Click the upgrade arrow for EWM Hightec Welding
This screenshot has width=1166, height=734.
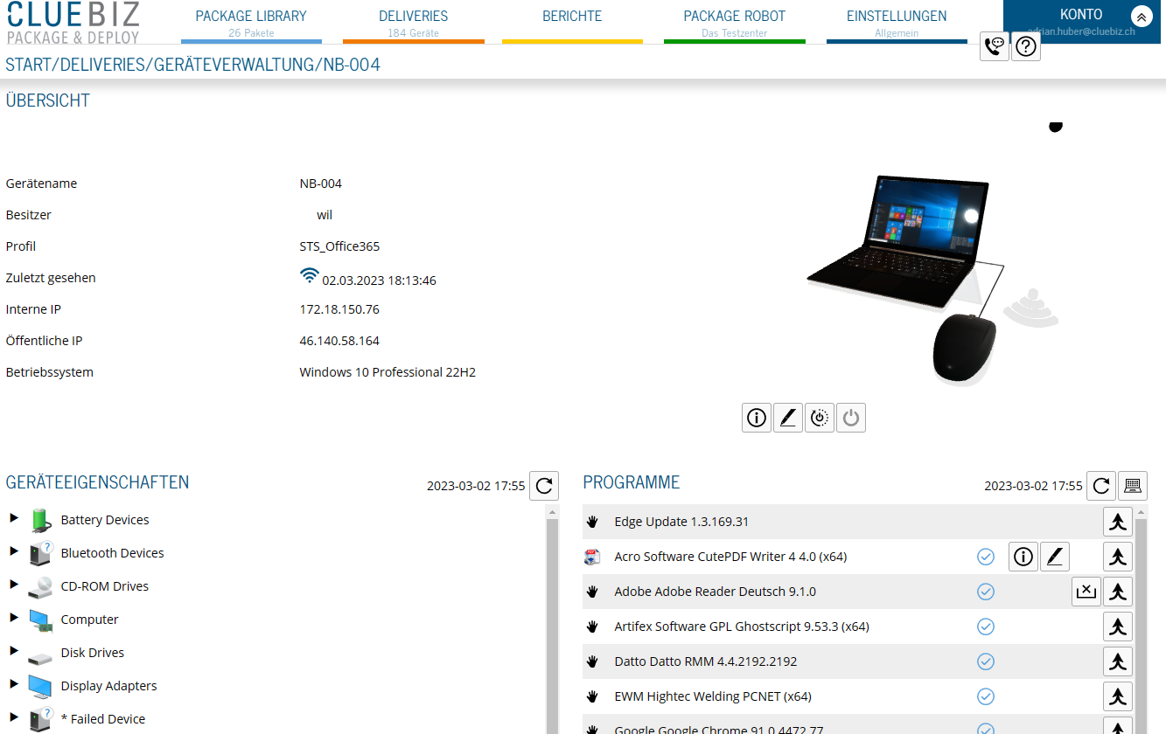(x=1118, y=696)
